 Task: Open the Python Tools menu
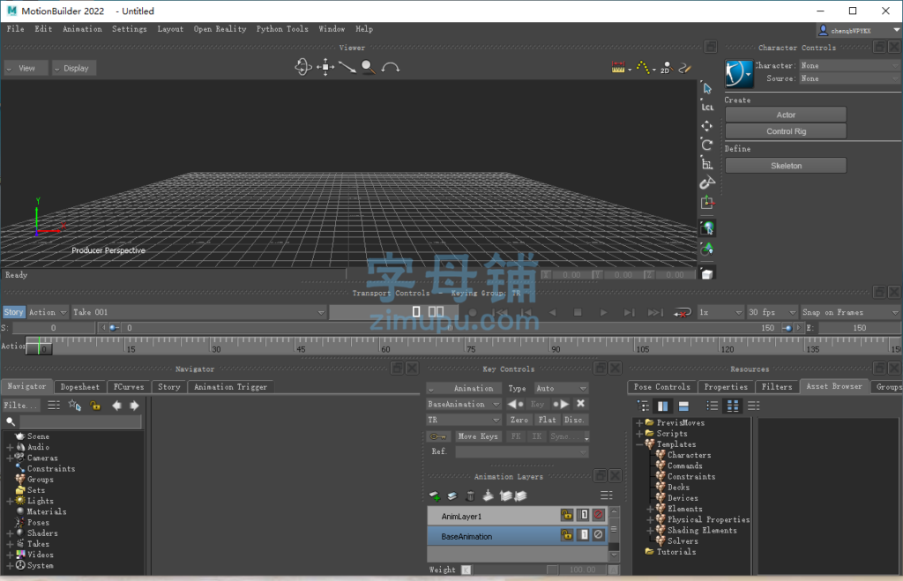point(282,29)
